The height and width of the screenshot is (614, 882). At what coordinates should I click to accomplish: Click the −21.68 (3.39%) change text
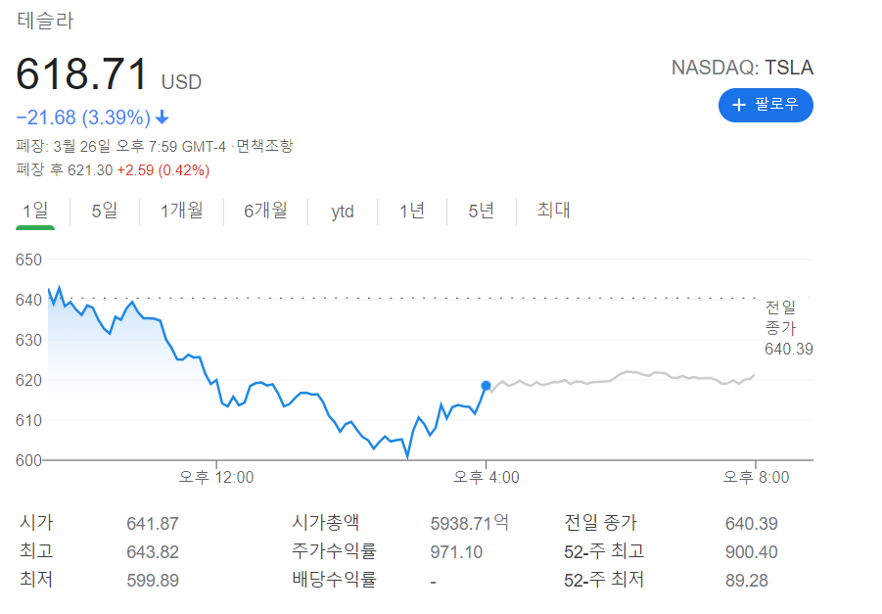[83, 118]
